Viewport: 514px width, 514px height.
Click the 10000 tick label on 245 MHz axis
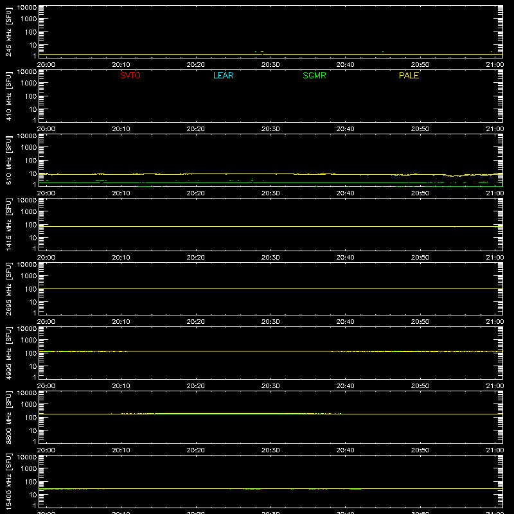[x=27, y=8]
